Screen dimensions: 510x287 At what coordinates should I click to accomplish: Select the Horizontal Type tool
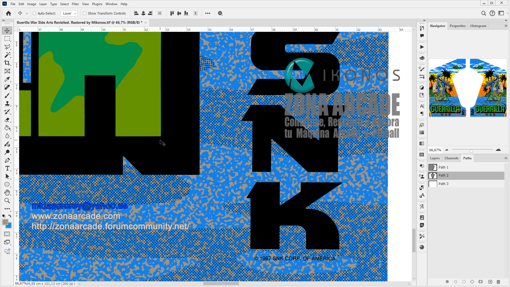point(7,168)
